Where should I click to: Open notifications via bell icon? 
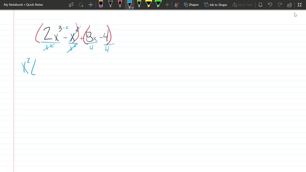point(260,4)
